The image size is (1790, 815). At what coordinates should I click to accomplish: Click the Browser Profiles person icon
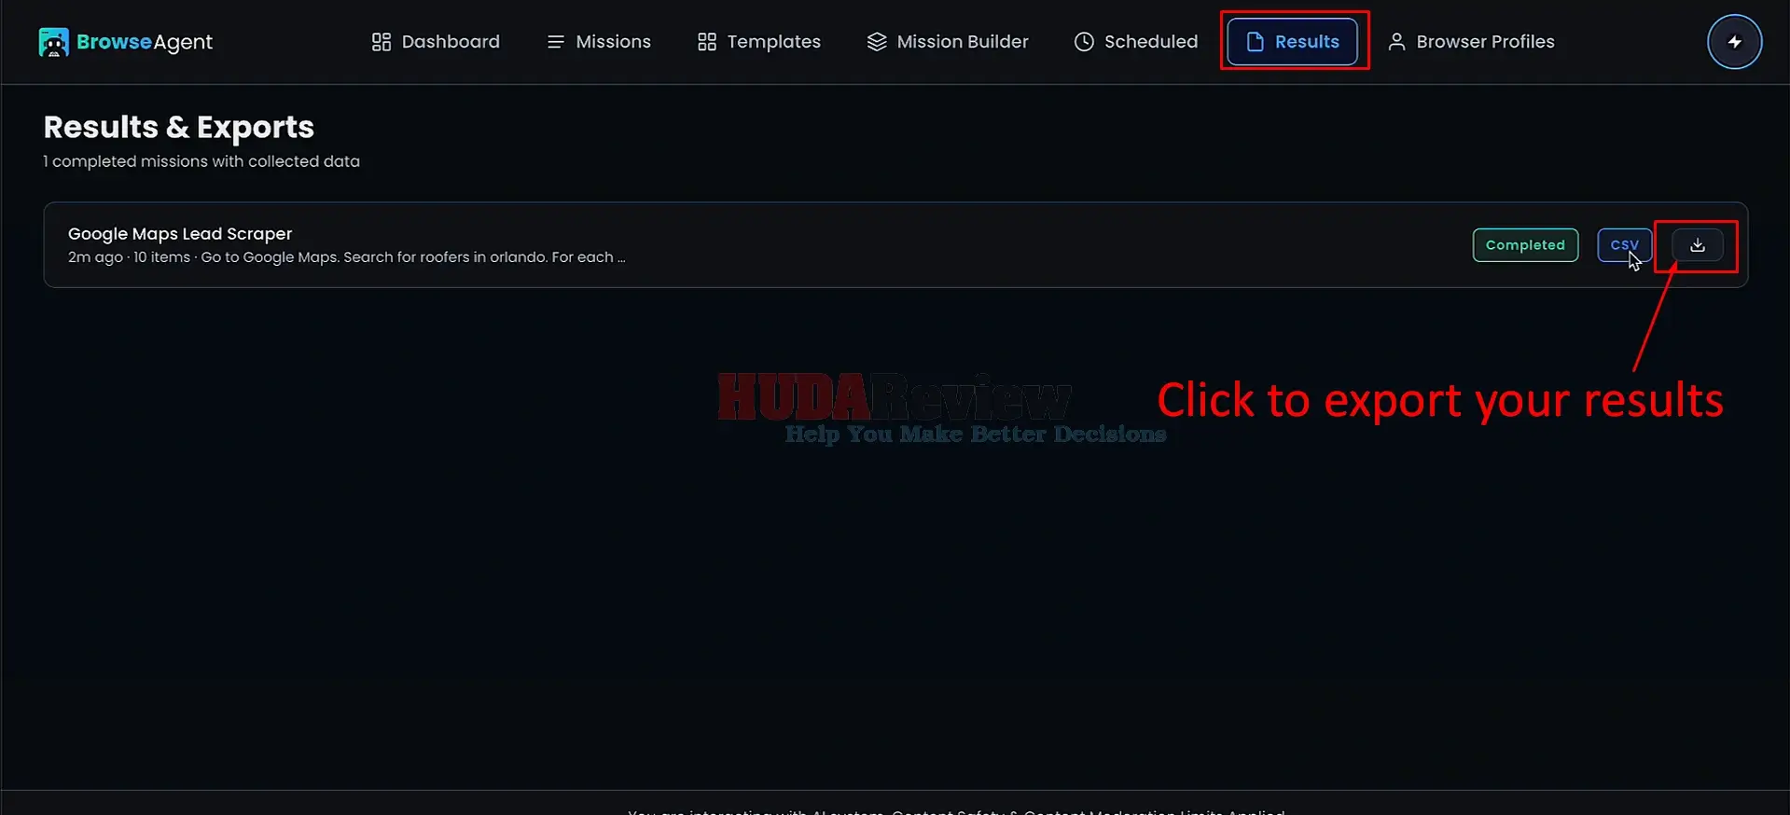[1396, 42]
